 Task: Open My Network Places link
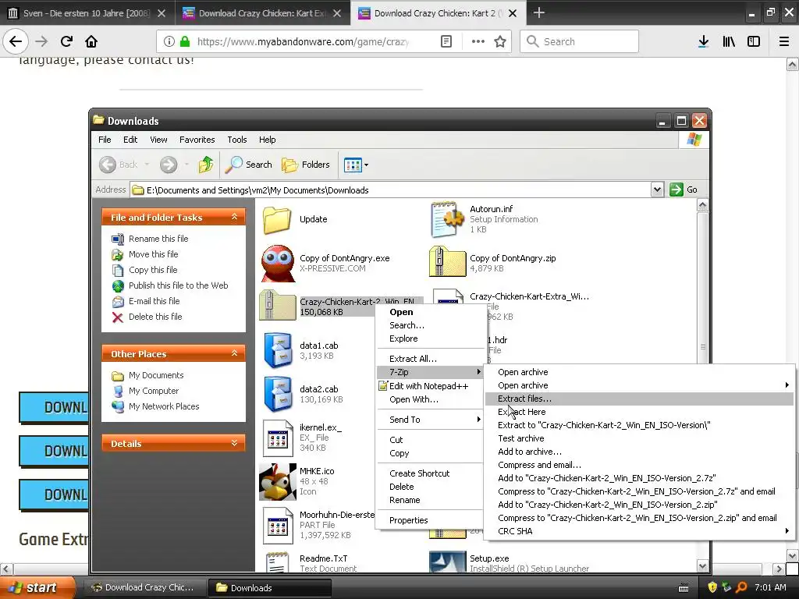click(164, 406)
